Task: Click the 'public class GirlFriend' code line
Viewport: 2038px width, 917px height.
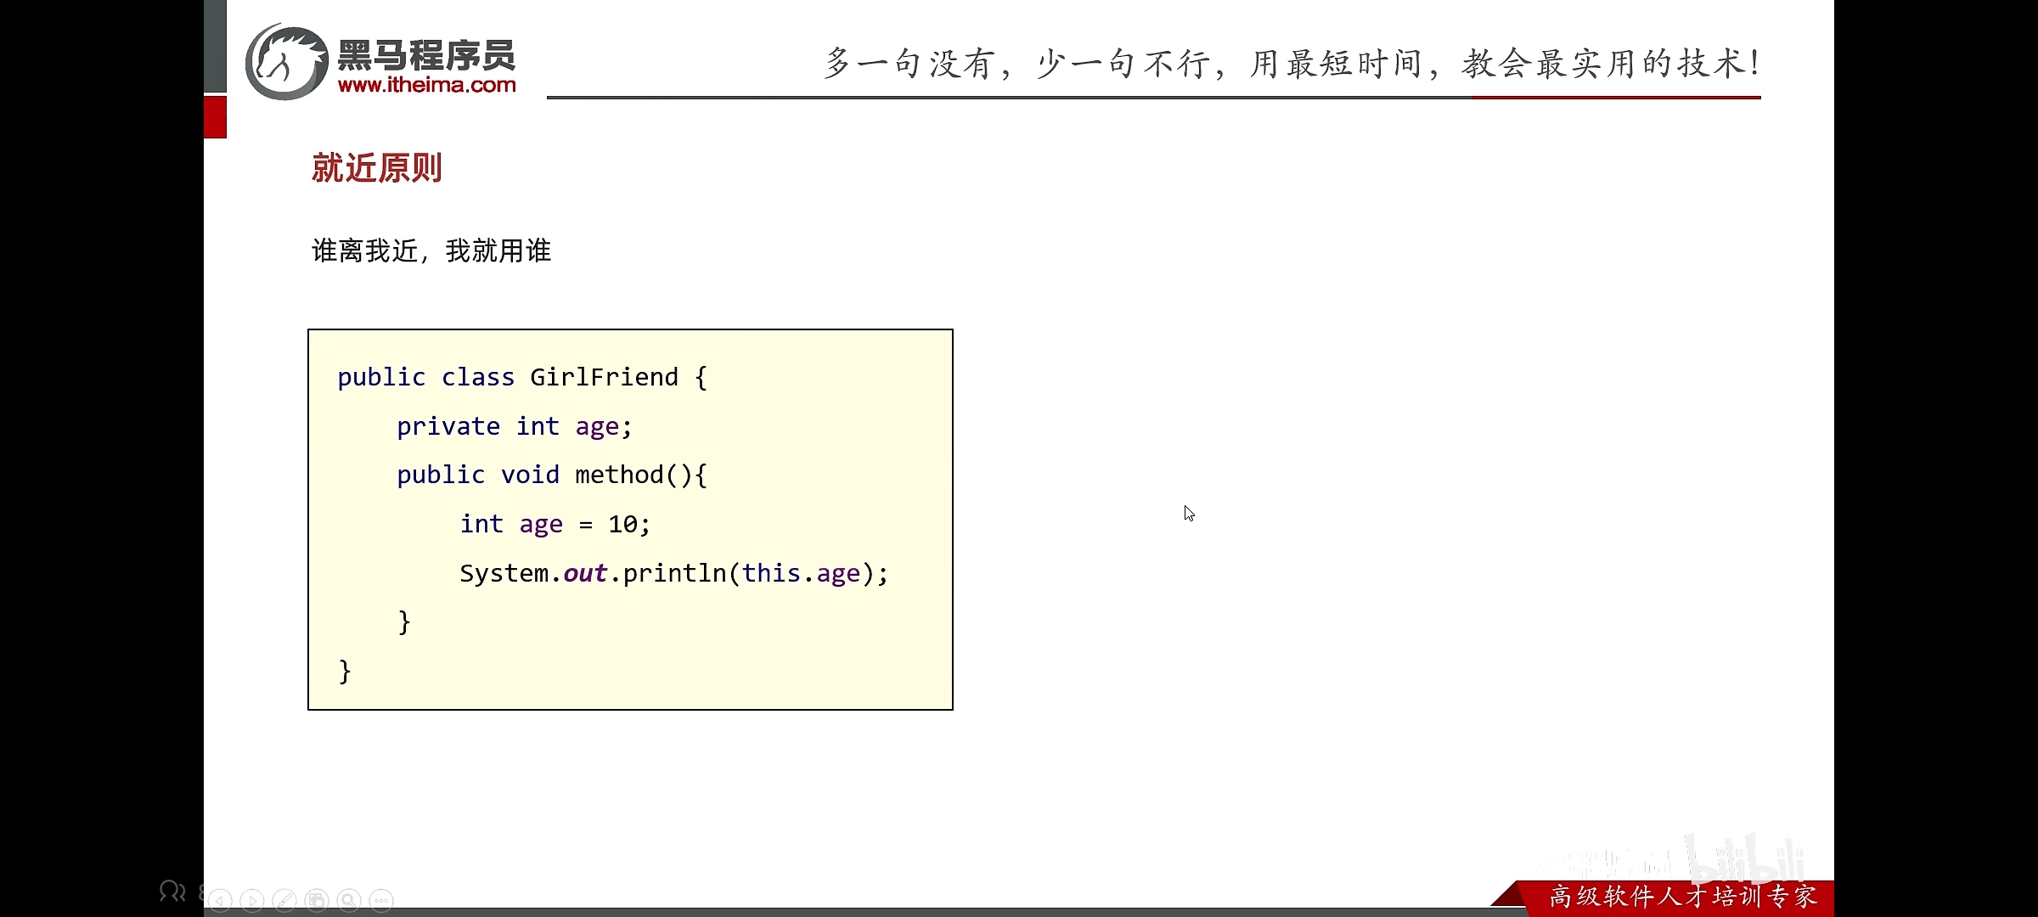Action: click(521, 377)
